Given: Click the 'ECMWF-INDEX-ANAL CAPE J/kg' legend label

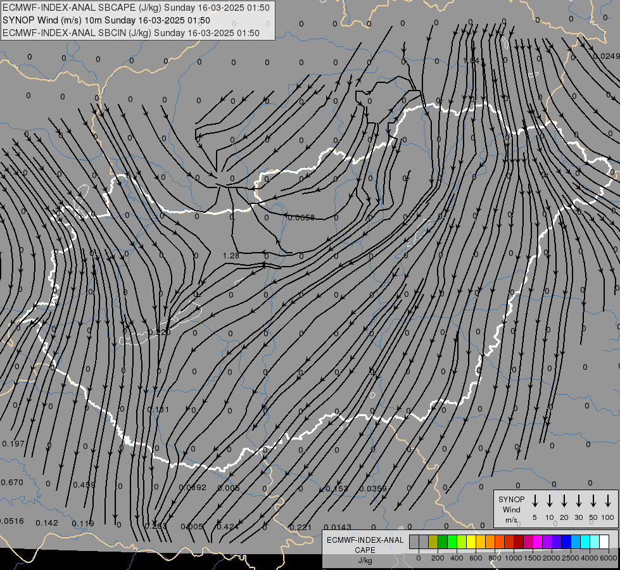Looking at the screenshot, I should click(365, 550).
